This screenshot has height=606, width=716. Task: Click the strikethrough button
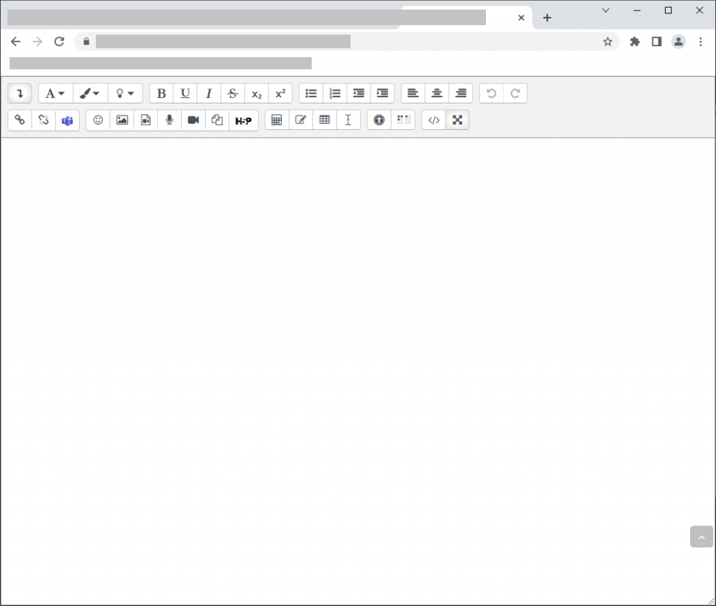point(233,94)
